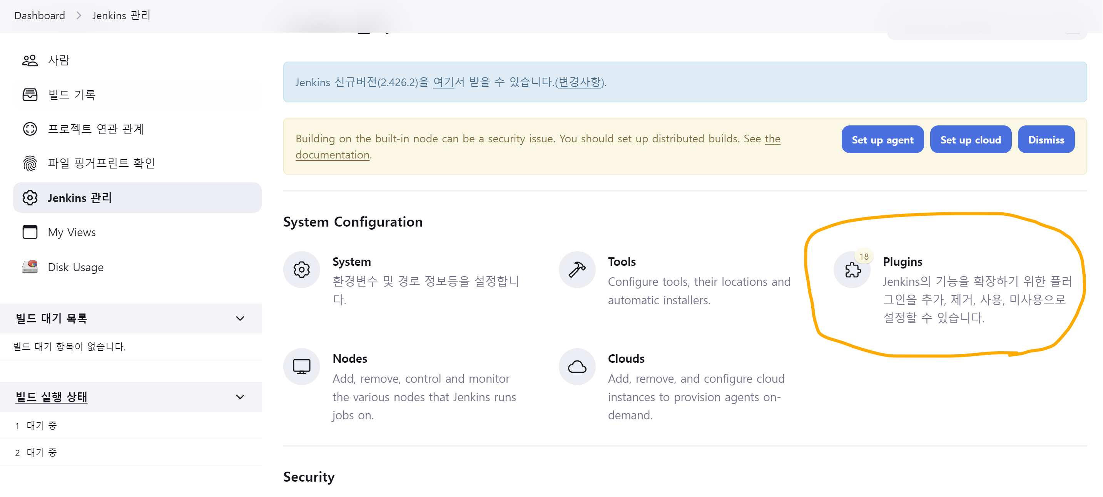Open build history (빌드 기록) icon
1103x497 pixels.
[30, 95]
